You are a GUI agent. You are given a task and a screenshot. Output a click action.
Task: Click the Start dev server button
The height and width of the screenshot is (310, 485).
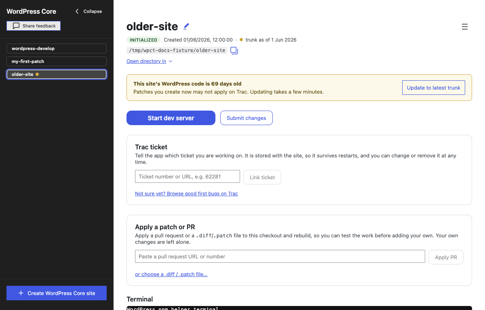[x=171, y=118]
